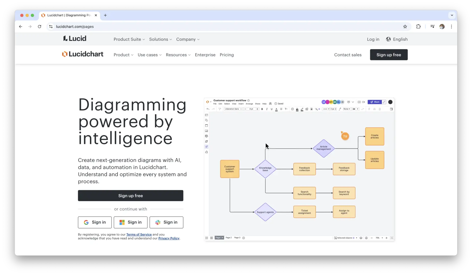
Task: Expand the Company menu
Action: click(188, 39)
